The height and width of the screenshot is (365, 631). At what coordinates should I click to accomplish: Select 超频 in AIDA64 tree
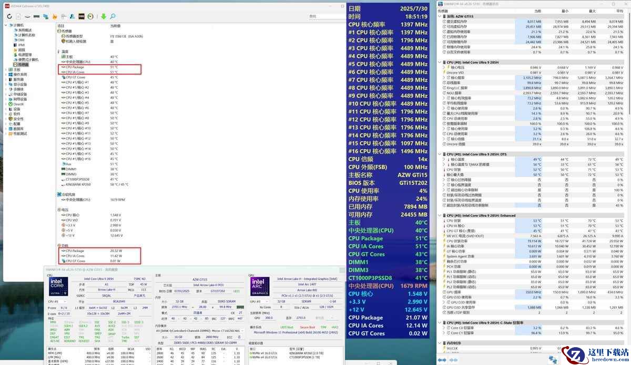click(20, 50)
